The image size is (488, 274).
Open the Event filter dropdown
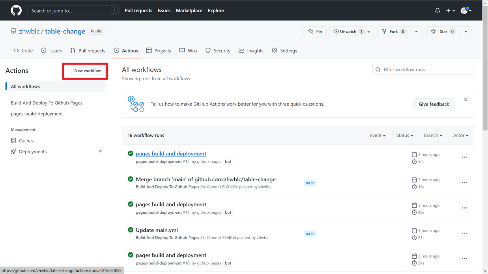point(378,135)
